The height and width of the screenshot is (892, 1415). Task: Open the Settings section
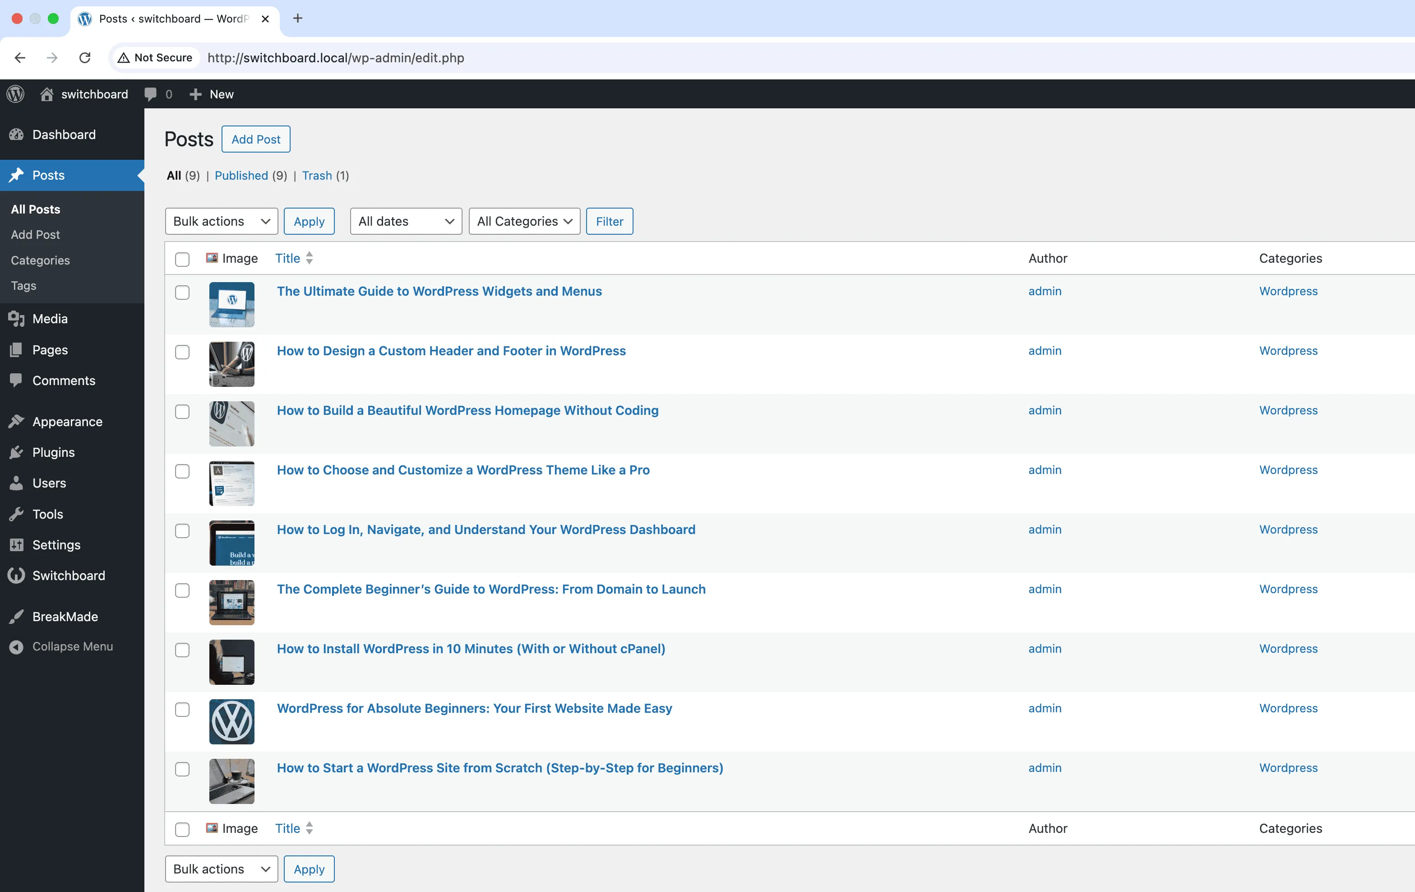pyautogui.click(x=56, y=544)
